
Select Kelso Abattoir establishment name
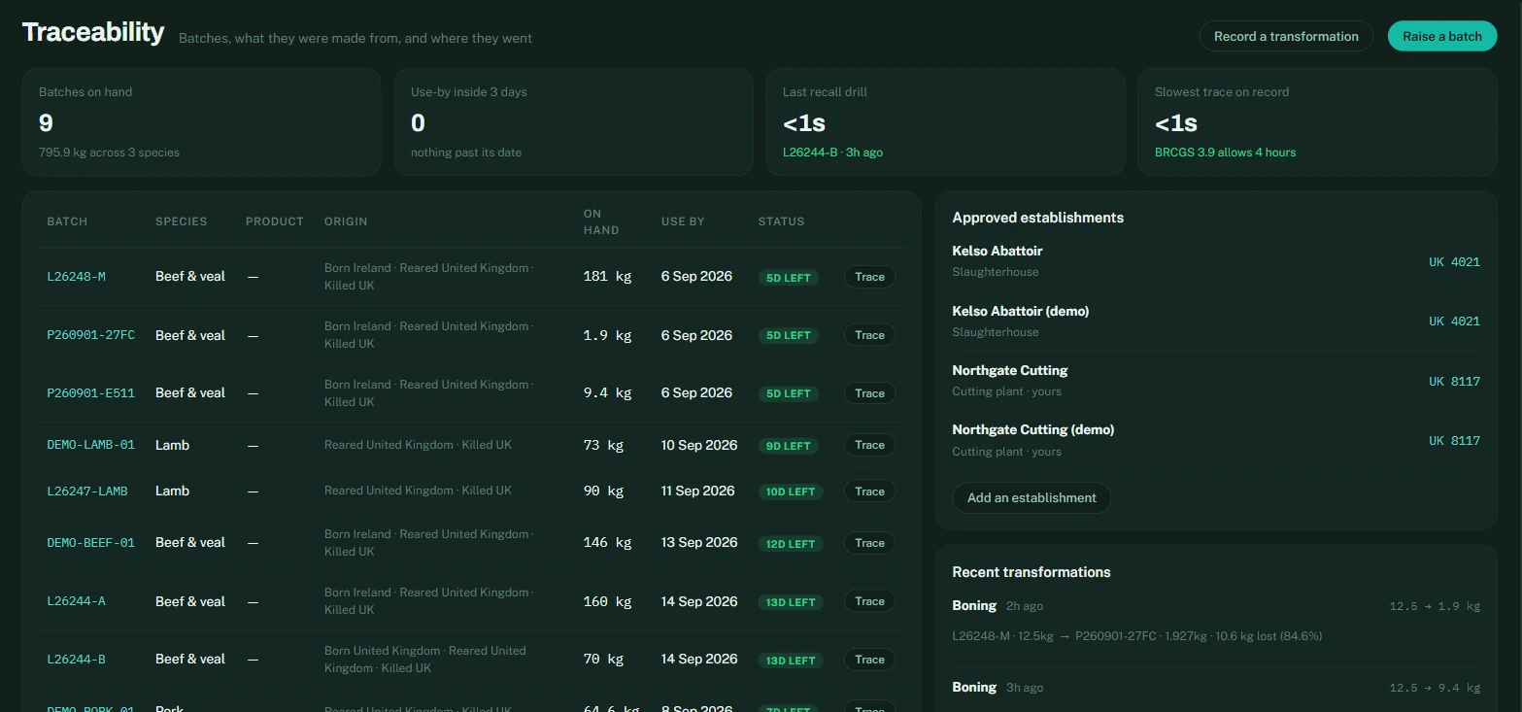click(x=998, y=251)
